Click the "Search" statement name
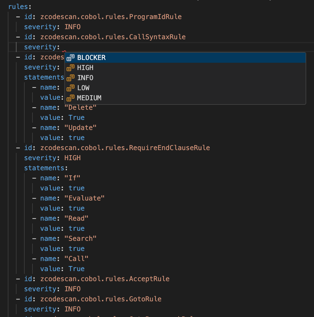 coord(81,238)
